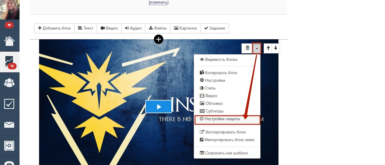
Task: Go to home icon in sidebar
Action: click(9, 41)
